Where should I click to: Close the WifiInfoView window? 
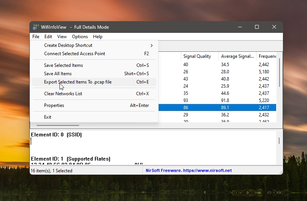pyautogui.click(x=274, y=27)
